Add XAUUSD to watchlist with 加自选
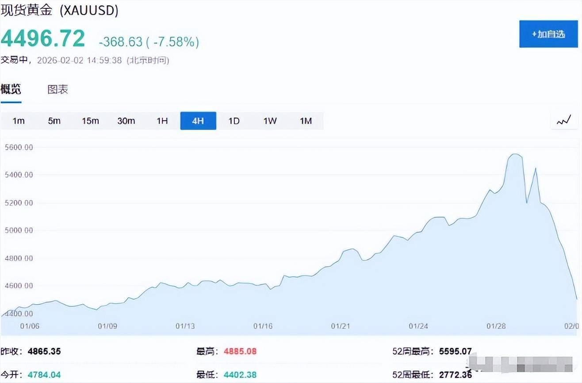This screenshot has height=383, width=582. pyautogui.click(x=548, y=34)
